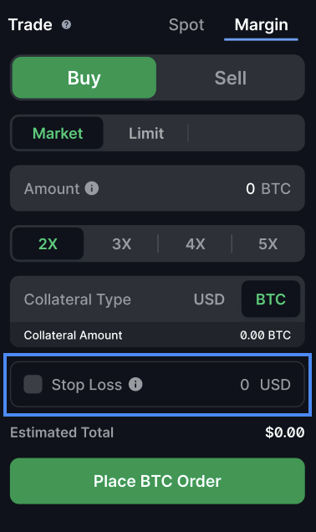Image resolution: width=316 pixels, height=532 pixels.
Task: Set leverage to 2X
Action: click(x=48, y=243)
